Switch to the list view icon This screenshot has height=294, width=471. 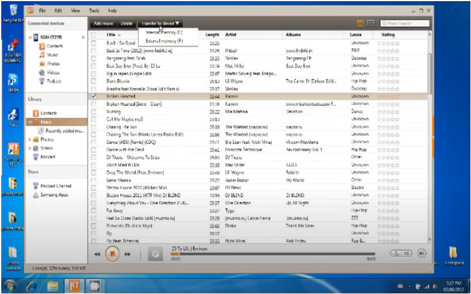[x=371, y=23]
